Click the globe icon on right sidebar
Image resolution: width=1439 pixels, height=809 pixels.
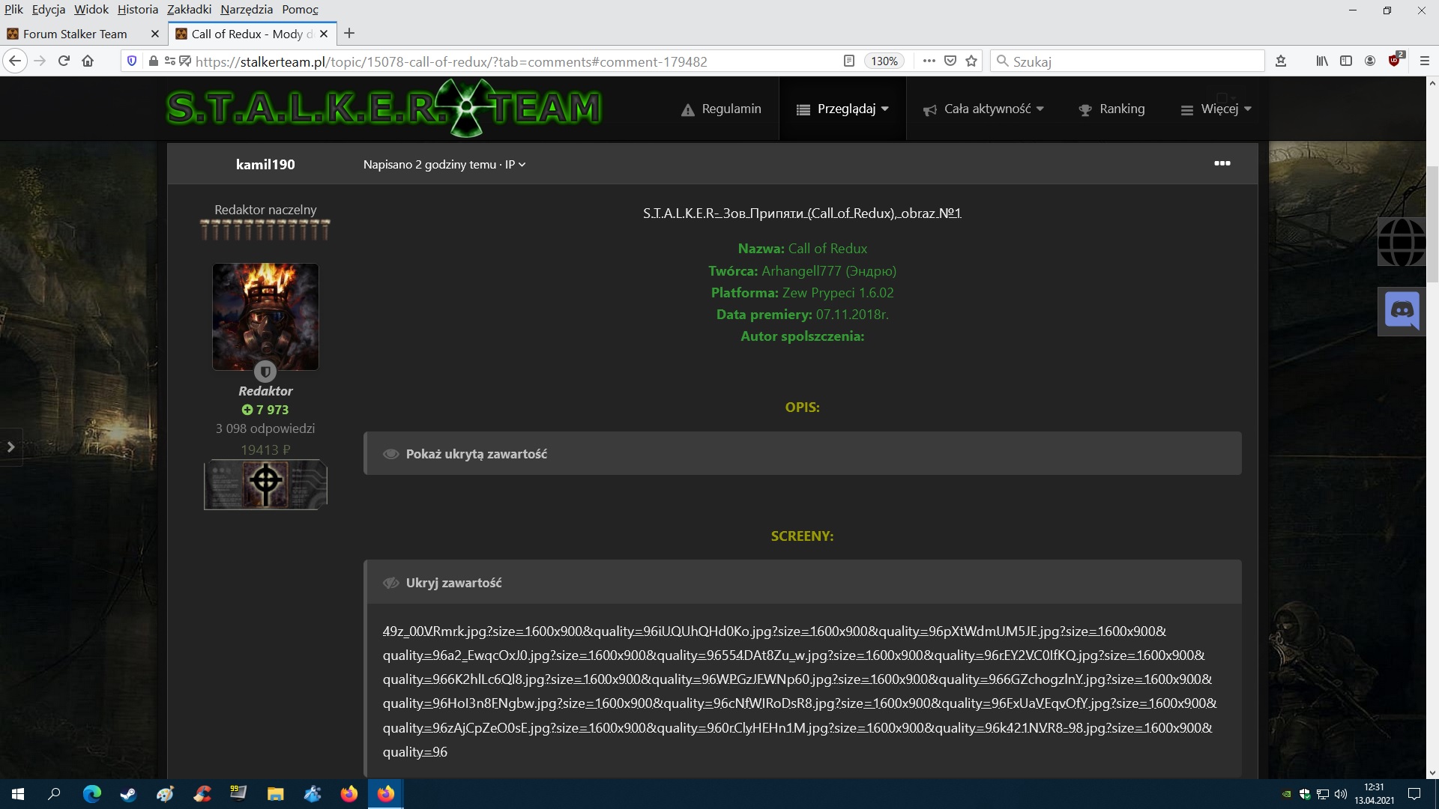[x=1402, y=242]
